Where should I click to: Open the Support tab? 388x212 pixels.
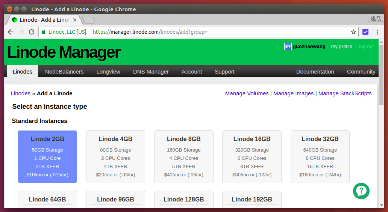[225, 71]
